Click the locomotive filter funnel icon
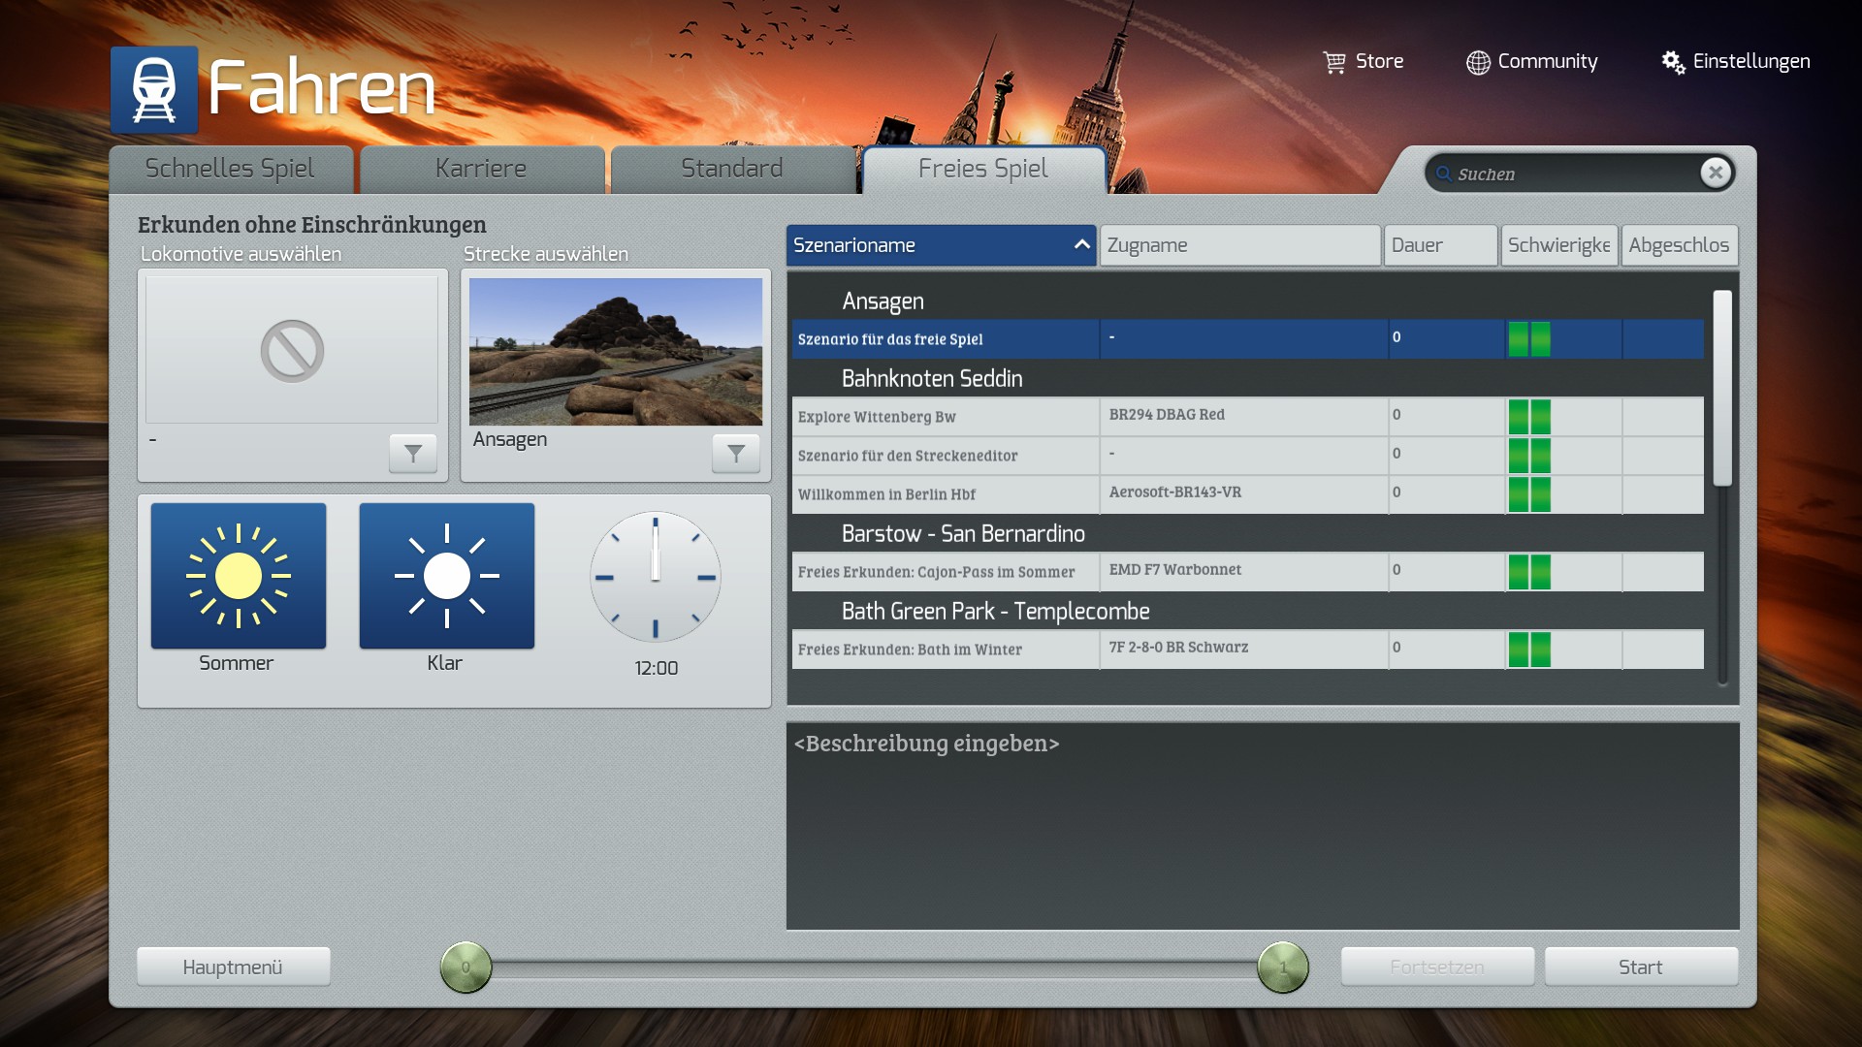The width and height of the screenshot is (1862, 1047). 413,453
